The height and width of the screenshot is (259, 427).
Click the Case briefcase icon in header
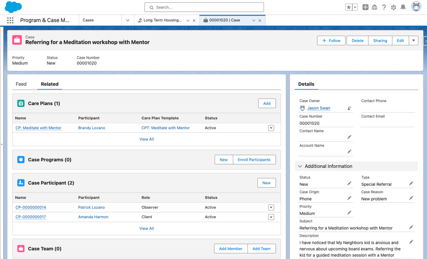[17, 40]
